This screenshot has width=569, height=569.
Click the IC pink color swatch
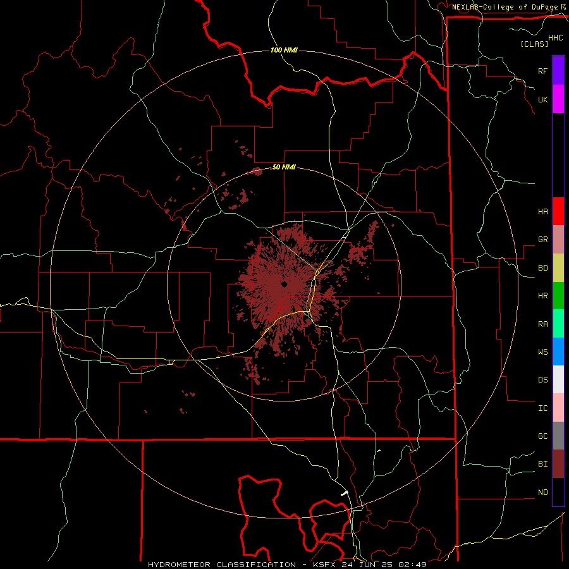558,408
